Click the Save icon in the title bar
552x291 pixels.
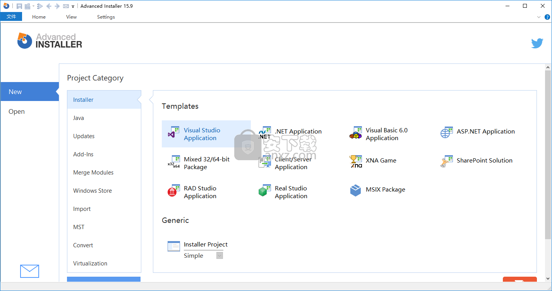[19, 6]
